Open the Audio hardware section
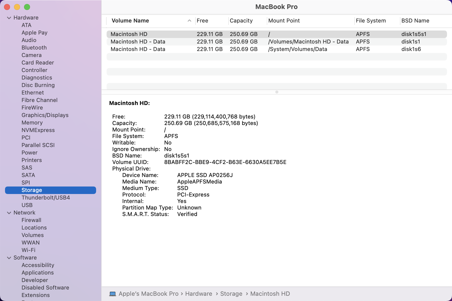Screen dimensions: 452x301 point(29,40)
